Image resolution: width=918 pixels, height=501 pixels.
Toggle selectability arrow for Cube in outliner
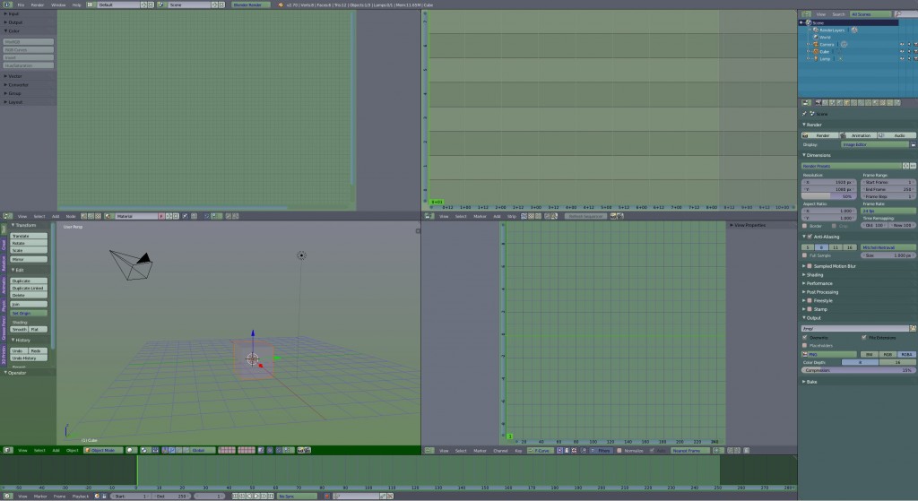click(909, 51)
